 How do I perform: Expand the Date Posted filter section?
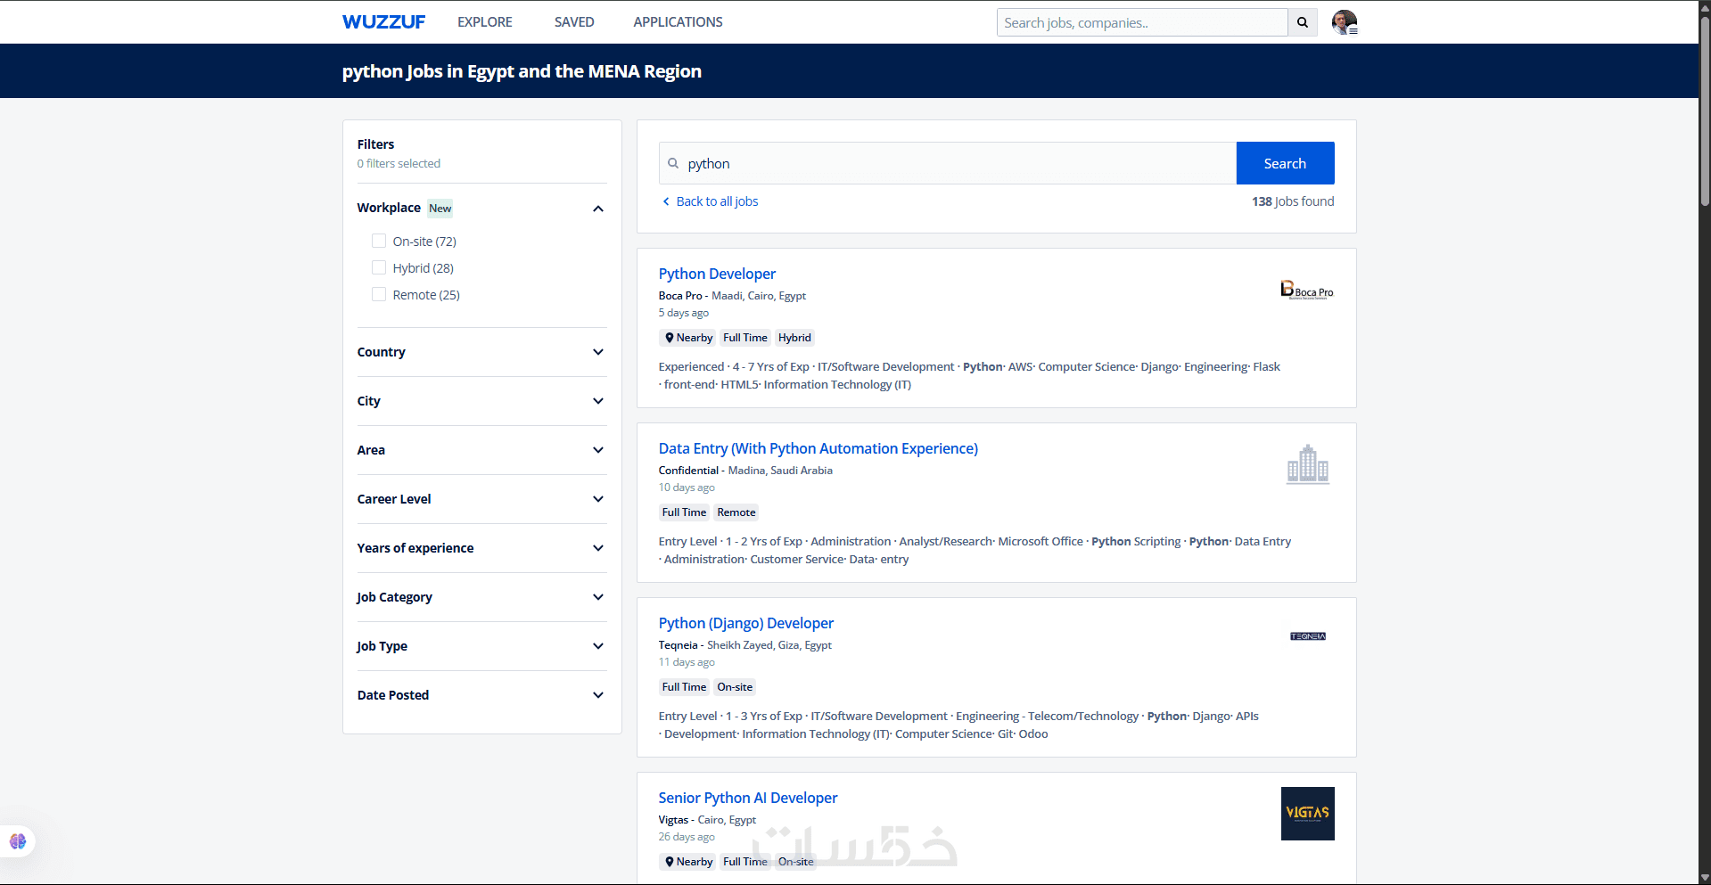[x=481, y=695]
